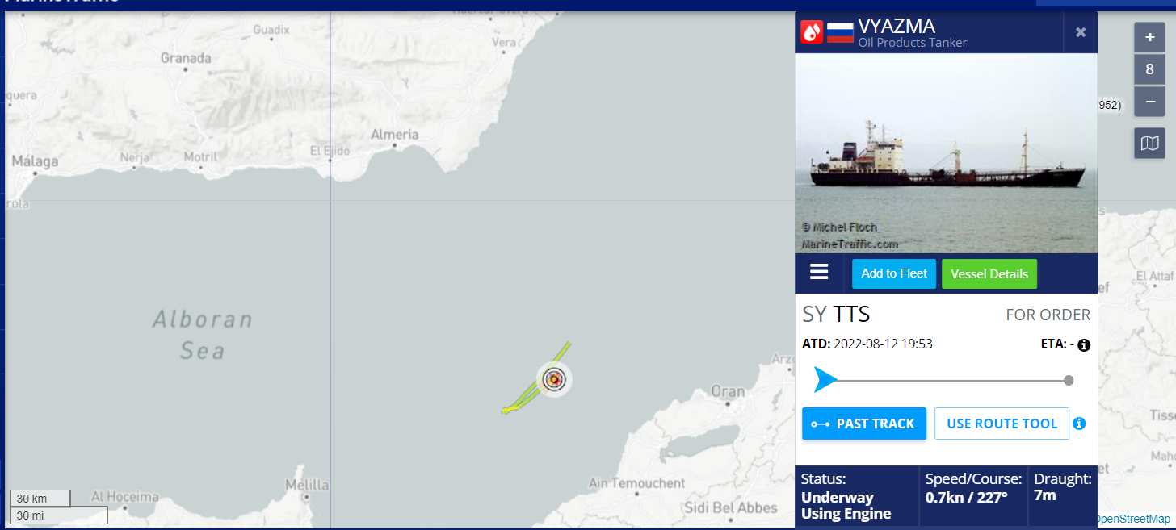The image size is (1176, 530).
Task: Open the map layers icon
Action: pyautogui.click(x=1149, y=144)
